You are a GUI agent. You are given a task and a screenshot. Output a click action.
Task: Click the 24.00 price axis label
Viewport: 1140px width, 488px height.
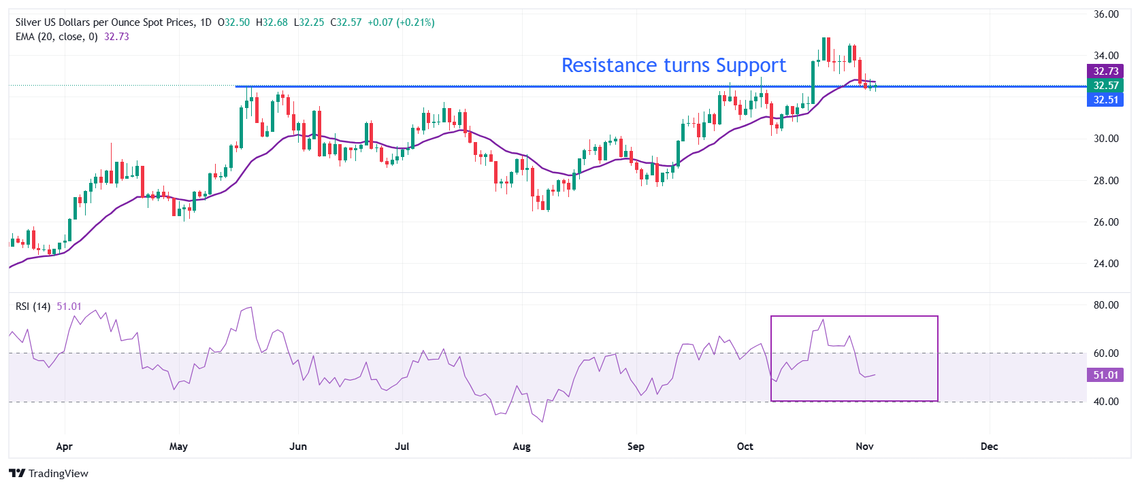pyautogui.click(x=1105, y=264)
